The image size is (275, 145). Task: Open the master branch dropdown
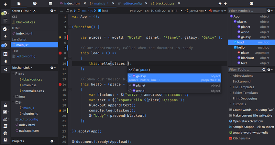point(218,11)
